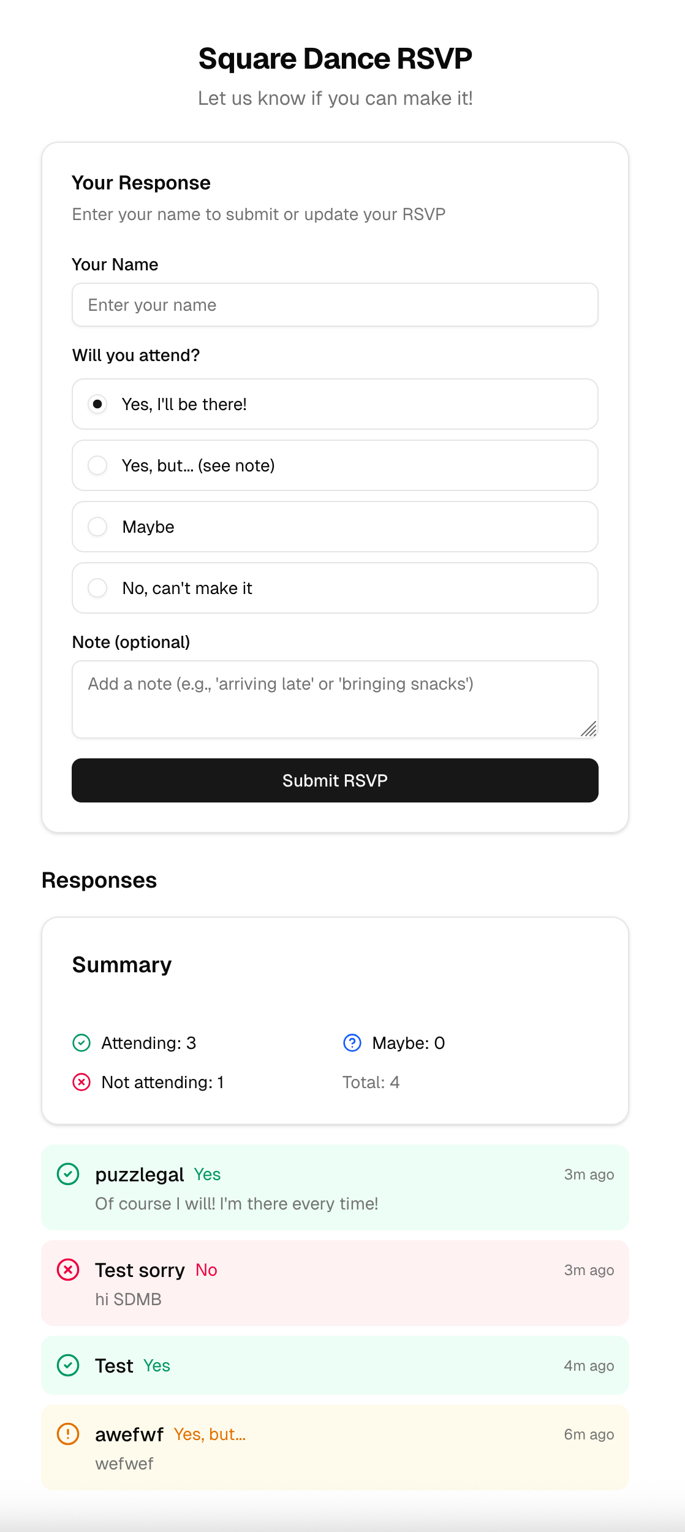The width and height of the screenshot is (685, 1532).
Task: Click the red X icon on Test sorry's response
Action: 68,1270
